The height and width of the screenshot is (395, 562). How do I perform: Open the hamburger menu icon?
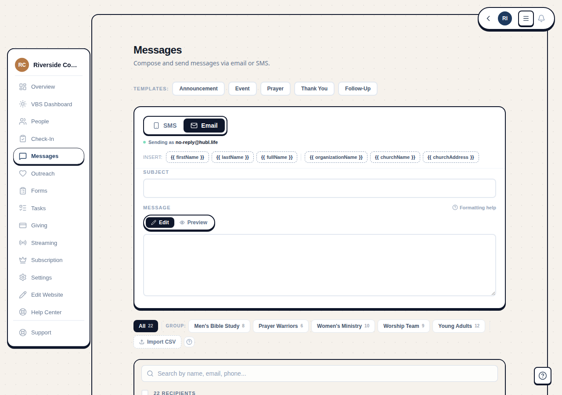[x=526, y=18]
